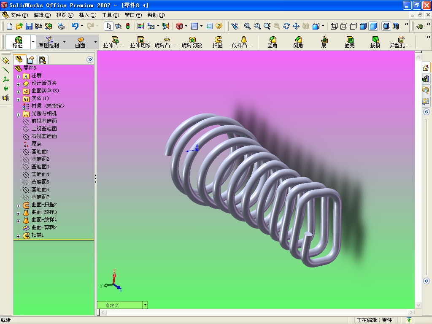
Task: Open the 草图绘制 (Sketch) dropdown arrow
Action: (x=64, y=42)
